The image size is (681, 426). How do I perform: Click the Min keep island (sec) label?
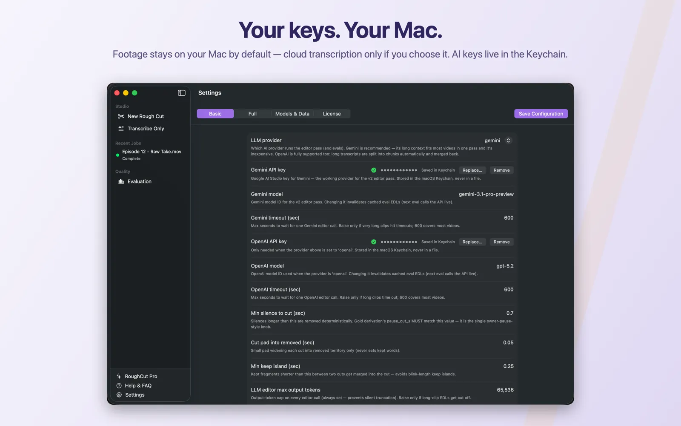click(x=275, y=366)
